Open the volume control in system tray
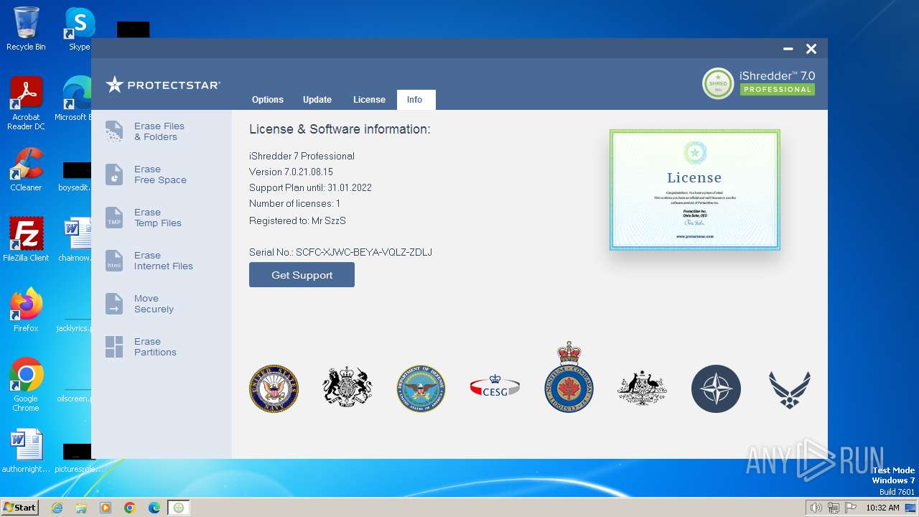This screenshot has width=919, height=517. [x=816, y=508]
